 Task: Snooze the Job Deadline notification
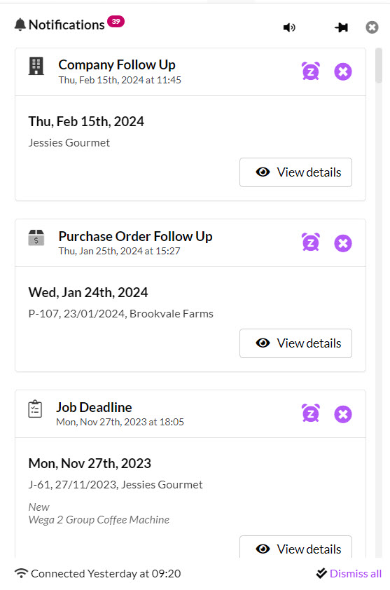[x=311, y=413]
